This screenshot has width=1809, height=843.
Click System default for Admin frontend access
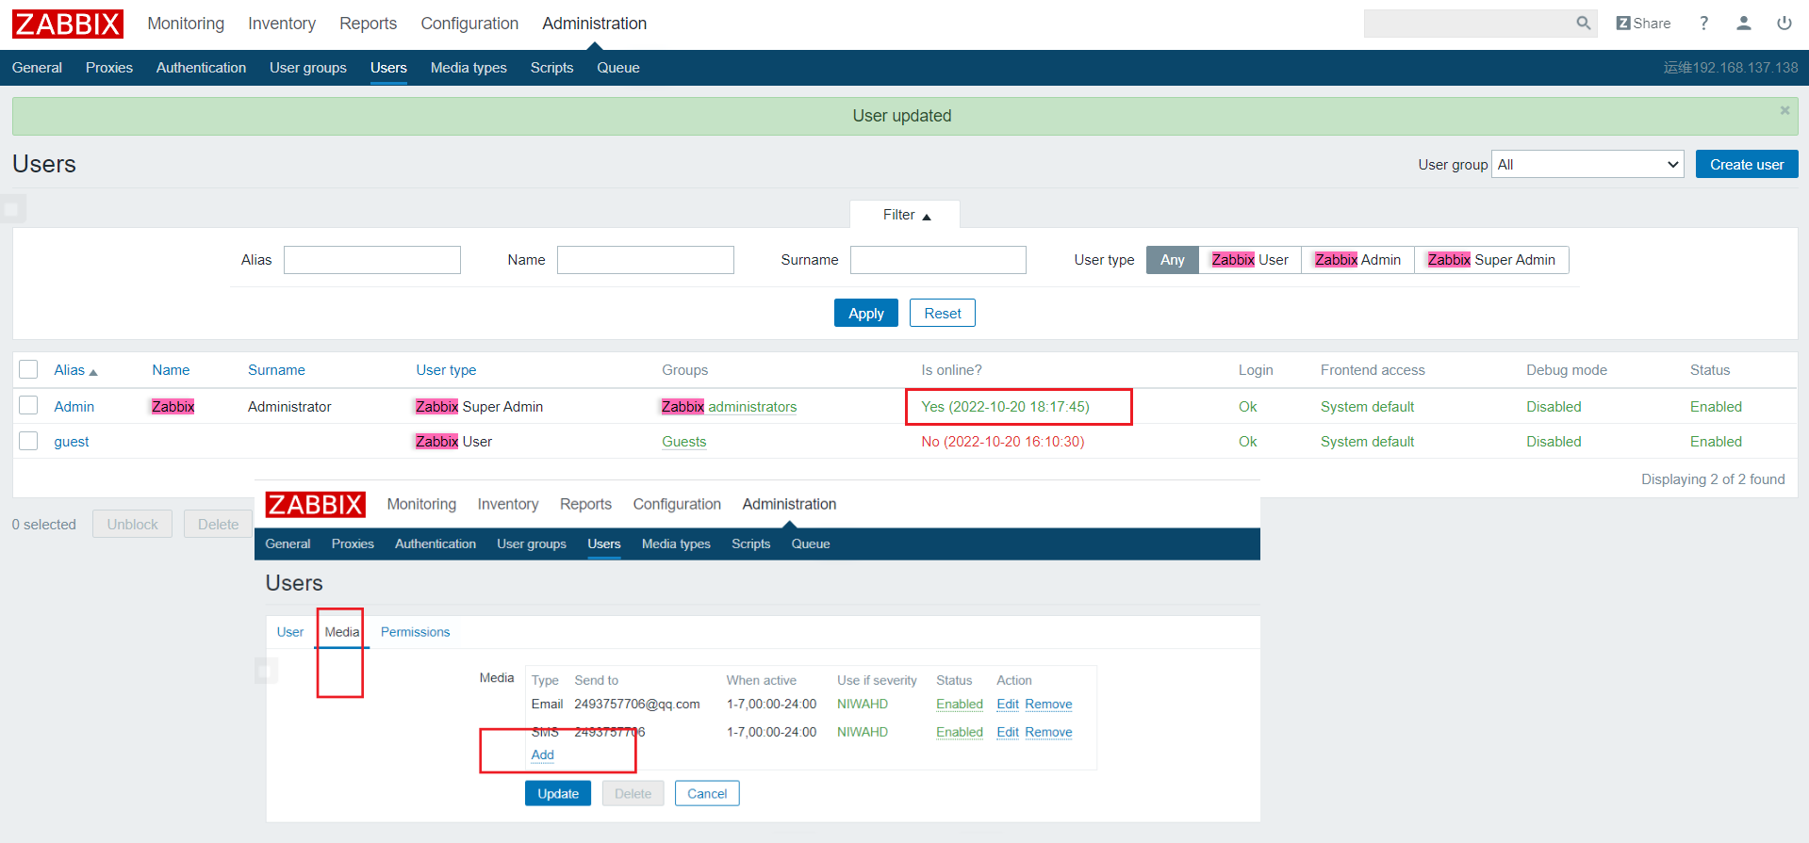click(x=1367, y=407)
